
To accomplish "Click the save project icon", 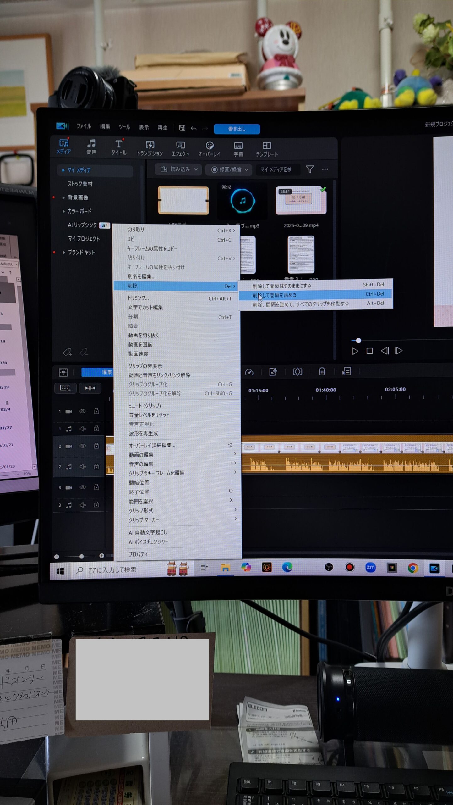I will [182, 128].
